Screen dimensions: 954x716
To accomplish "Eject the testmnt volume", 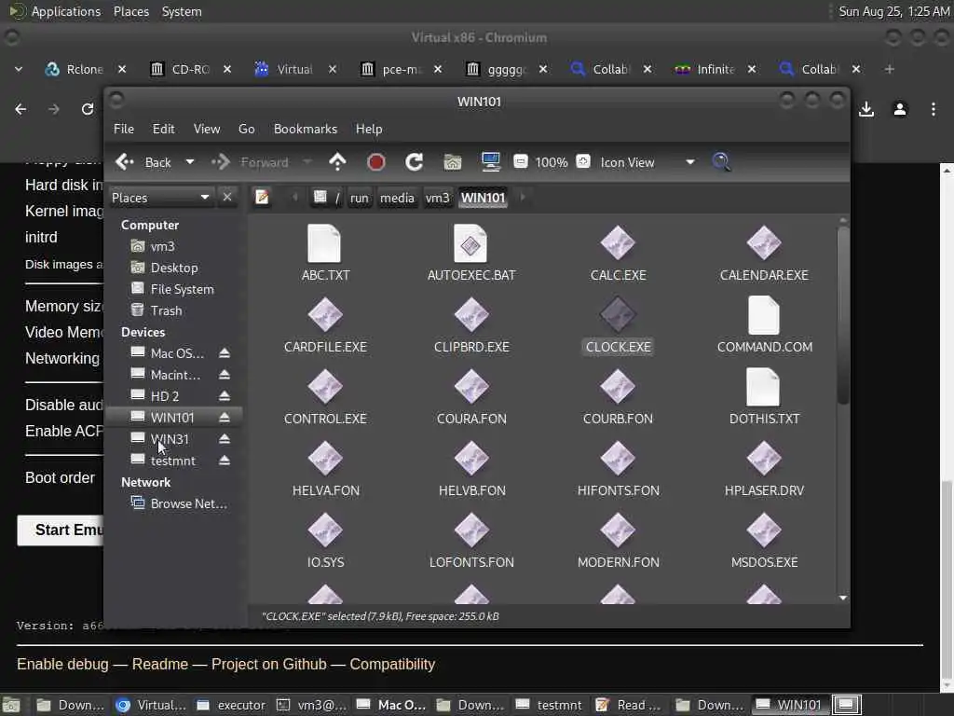I will coord(224,461).
